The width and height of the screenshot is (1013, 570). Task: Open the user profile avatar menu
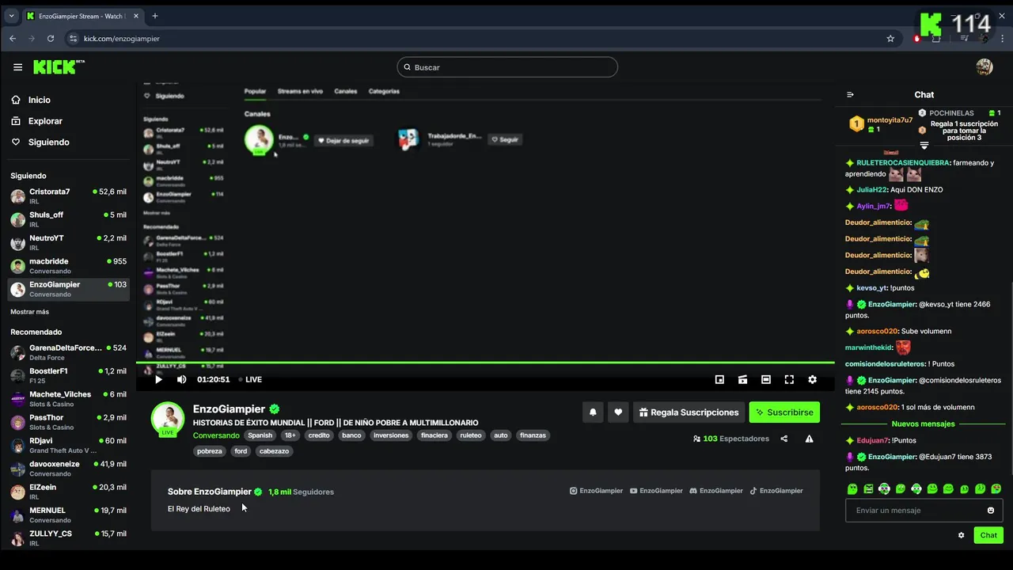pos(985,67)
